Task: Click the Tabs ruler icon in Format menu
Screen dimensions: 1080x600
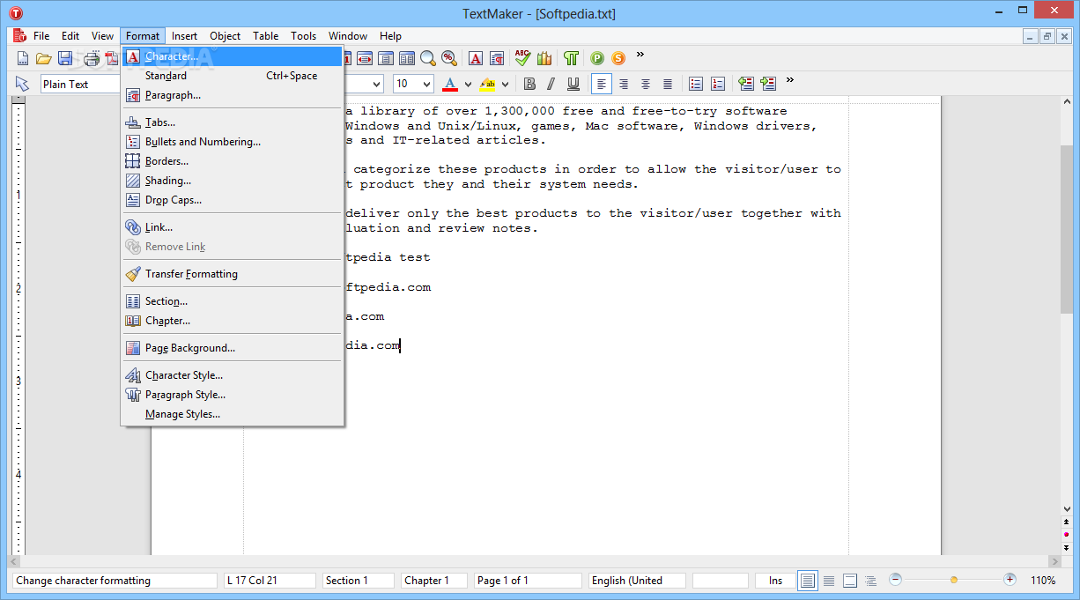Action: 132,122
